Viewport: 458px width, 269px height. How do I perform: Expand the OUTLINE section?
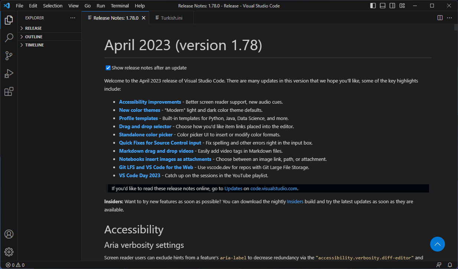(x=33, y=37)
